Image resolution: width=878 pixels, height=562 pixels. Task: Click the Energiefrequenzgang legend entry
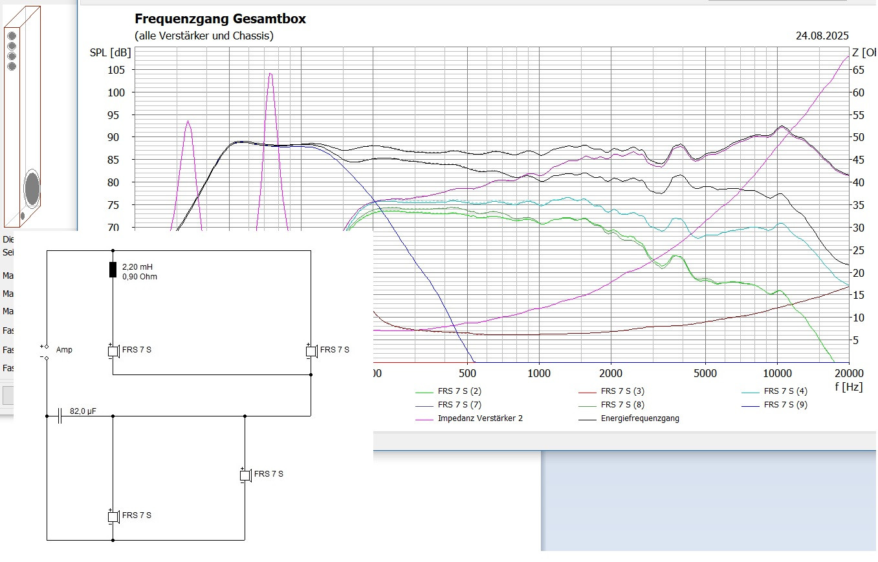point(639,418)
